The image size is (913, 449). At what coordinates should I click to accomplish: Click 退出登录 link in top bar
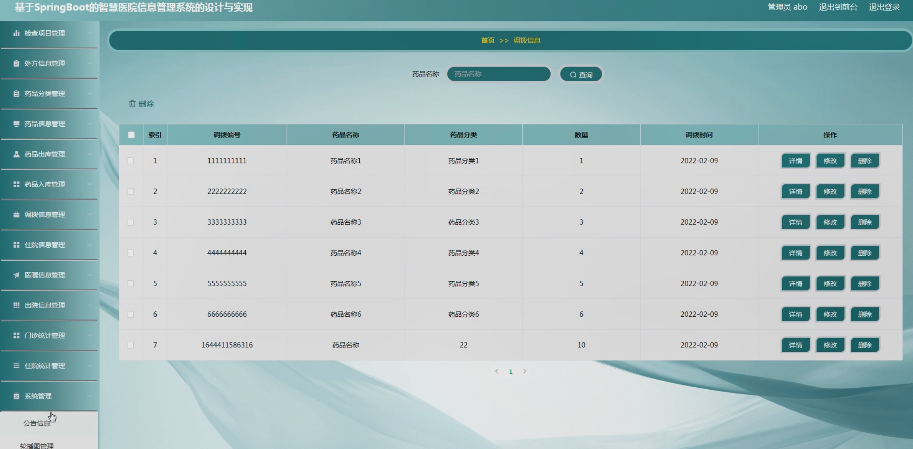[884, 7]
